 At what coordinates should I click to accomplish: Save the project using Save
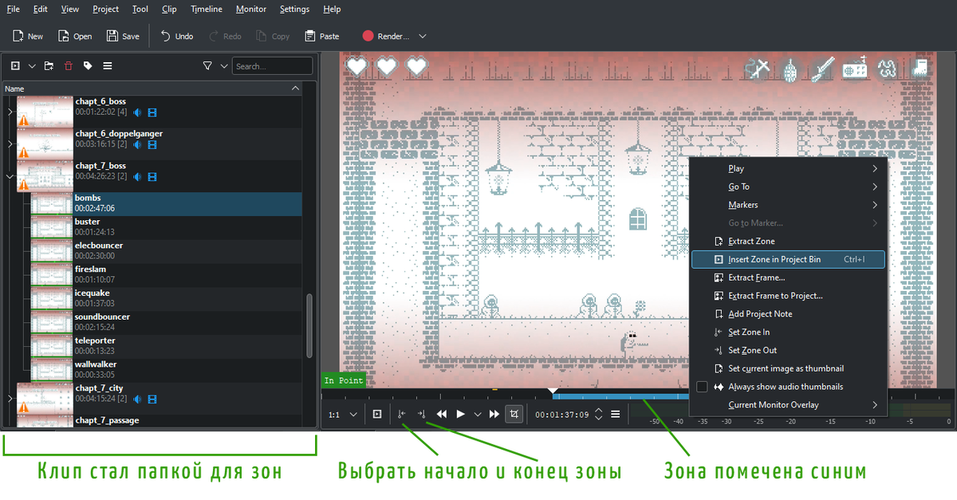coord(122,36)
